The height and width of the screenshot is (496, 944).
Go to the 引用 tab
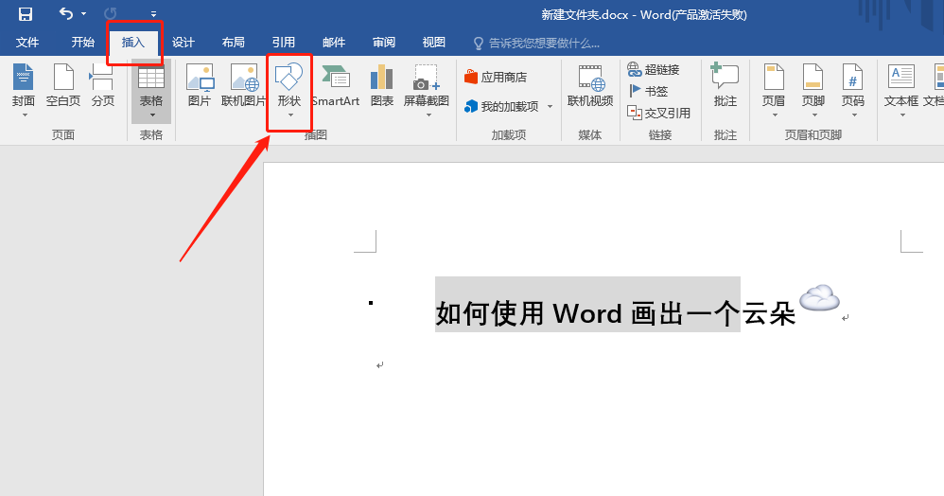click(284, 43)
